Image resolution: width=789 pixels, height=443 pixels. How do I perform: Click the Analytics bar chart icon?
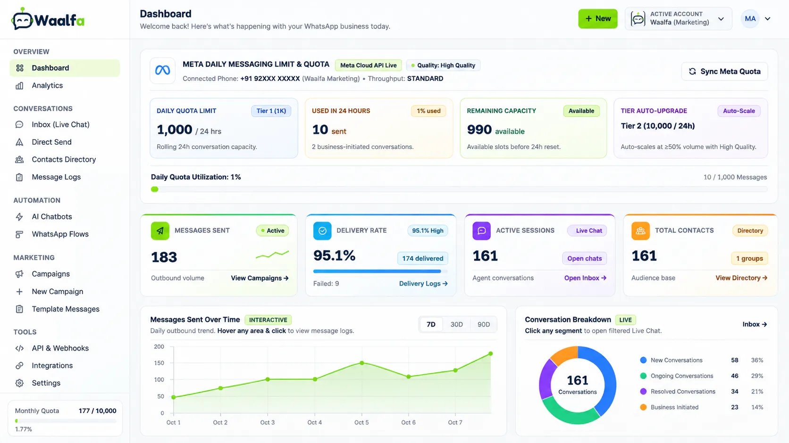click(19, 85)
